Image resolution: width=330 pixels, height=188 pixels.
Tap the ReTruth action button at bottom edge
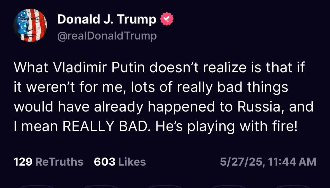click(101, 187)
